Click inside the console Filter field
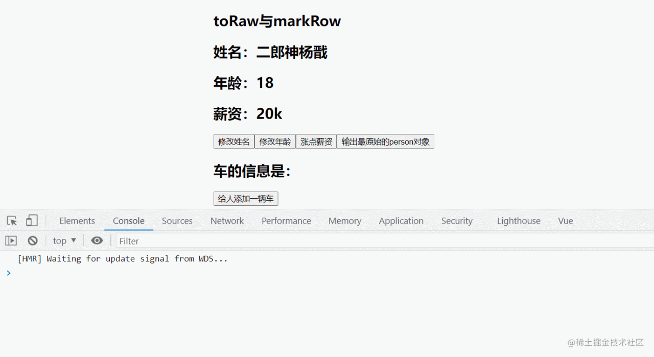654x357 pixels. (153, 240)
